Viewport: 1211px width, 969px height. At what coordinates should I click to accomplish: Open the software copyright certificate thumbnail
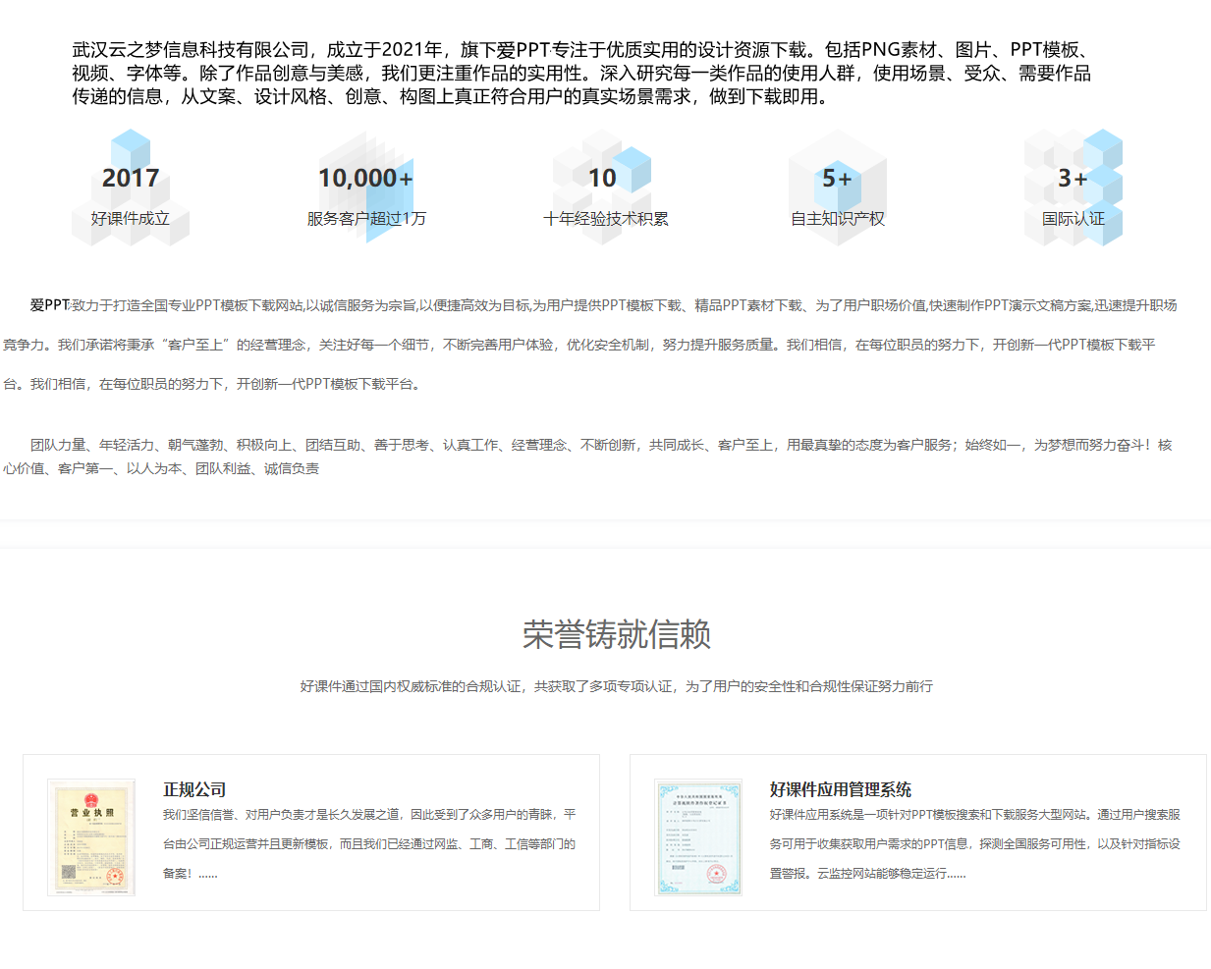click(698, 837)
